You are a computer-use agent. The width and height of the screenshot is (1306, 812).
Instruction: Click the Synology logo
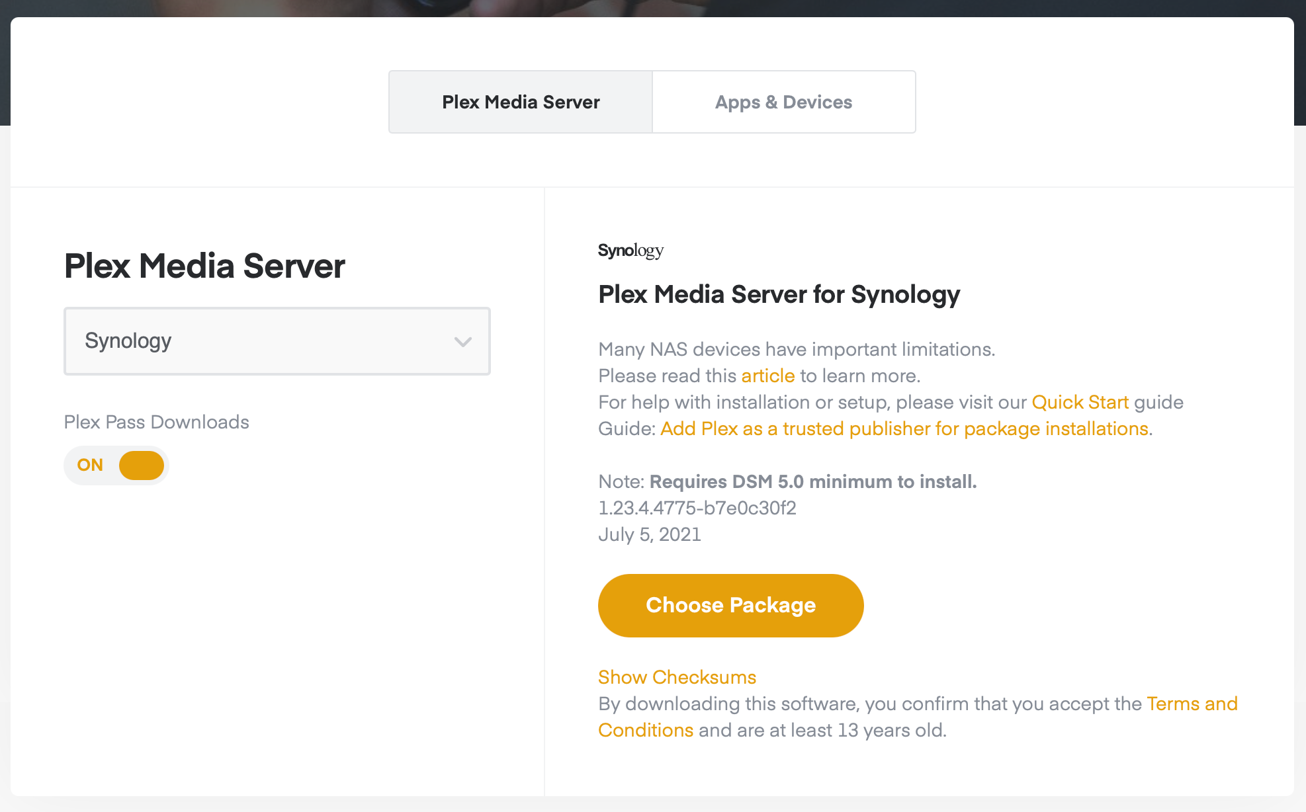[631, 251]
